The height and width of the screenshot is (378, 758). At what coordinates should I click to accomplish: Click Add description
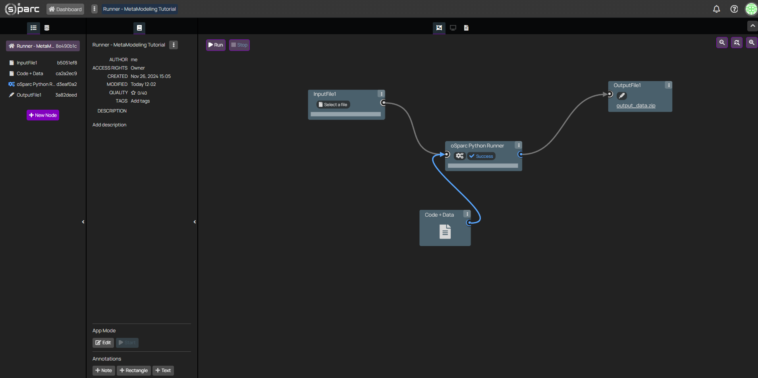coord(109,125)
